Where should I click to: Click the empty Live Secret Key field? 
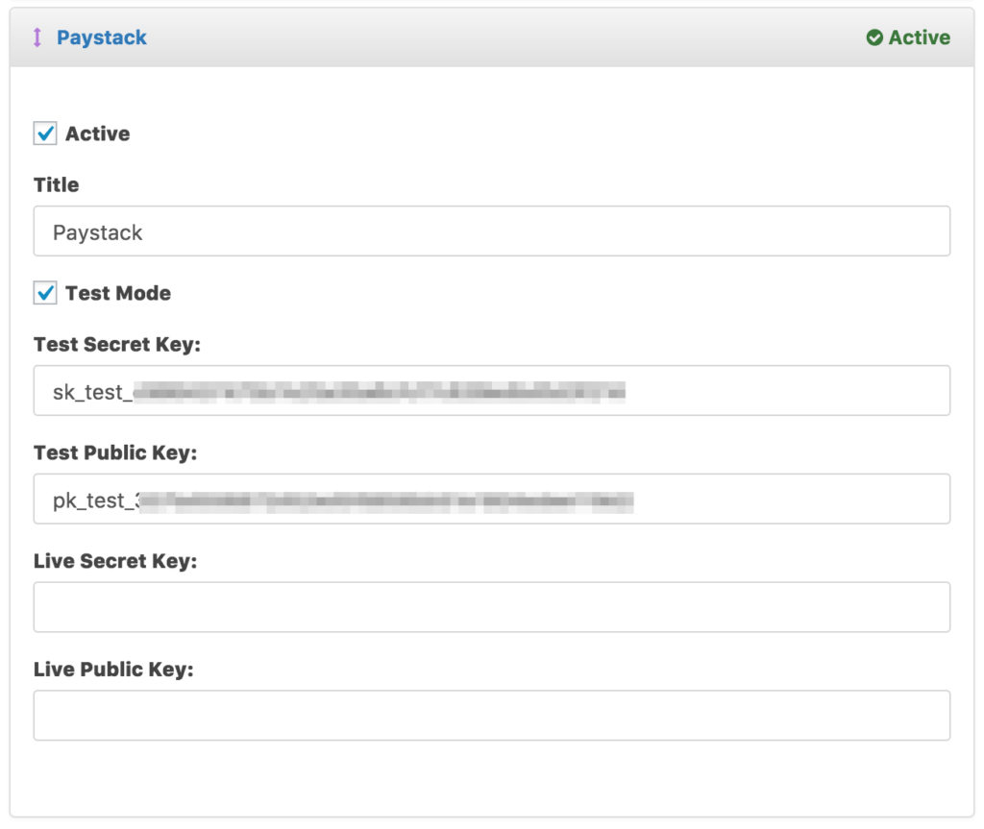(492, 606)
